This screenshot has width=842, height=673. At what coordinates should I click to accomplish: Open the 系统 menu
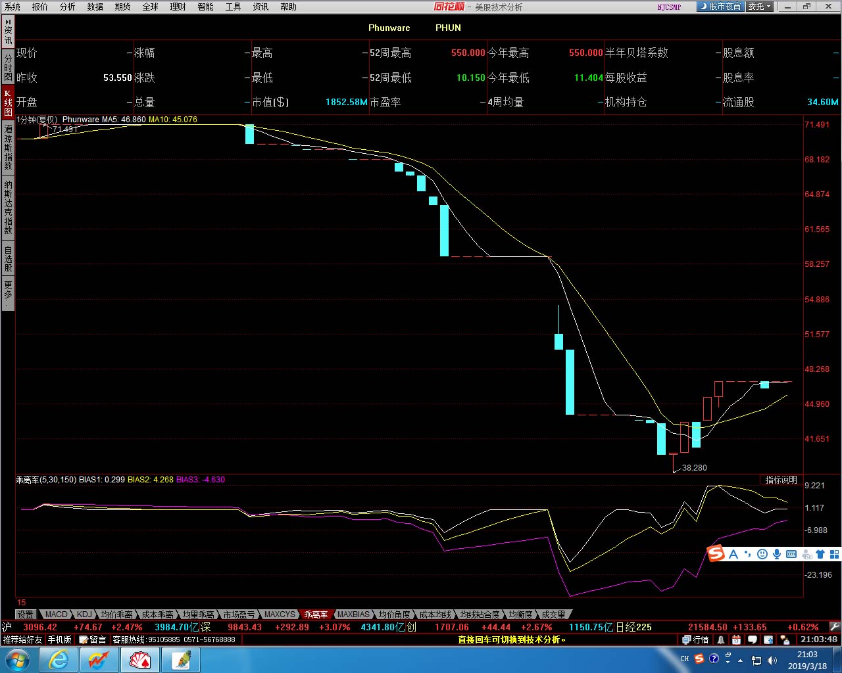12,7
